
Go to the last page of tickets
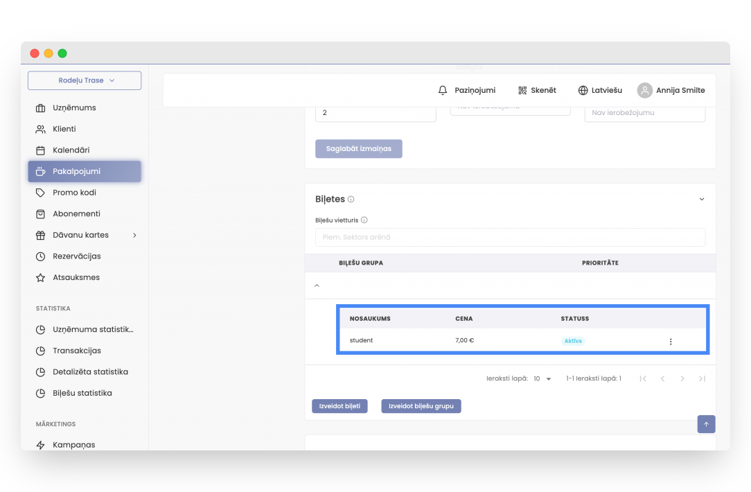(702, 379)
